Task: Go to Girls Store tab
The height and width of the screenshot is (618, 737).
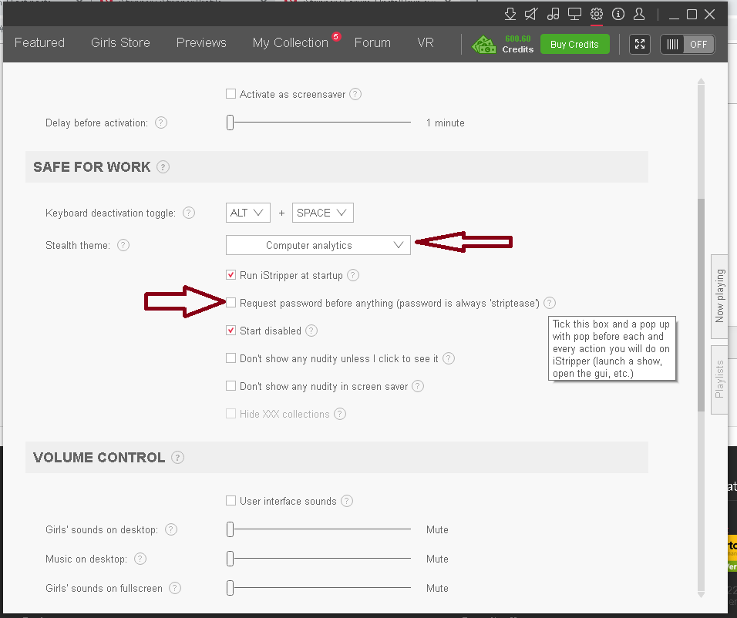Action: (120, 42)
